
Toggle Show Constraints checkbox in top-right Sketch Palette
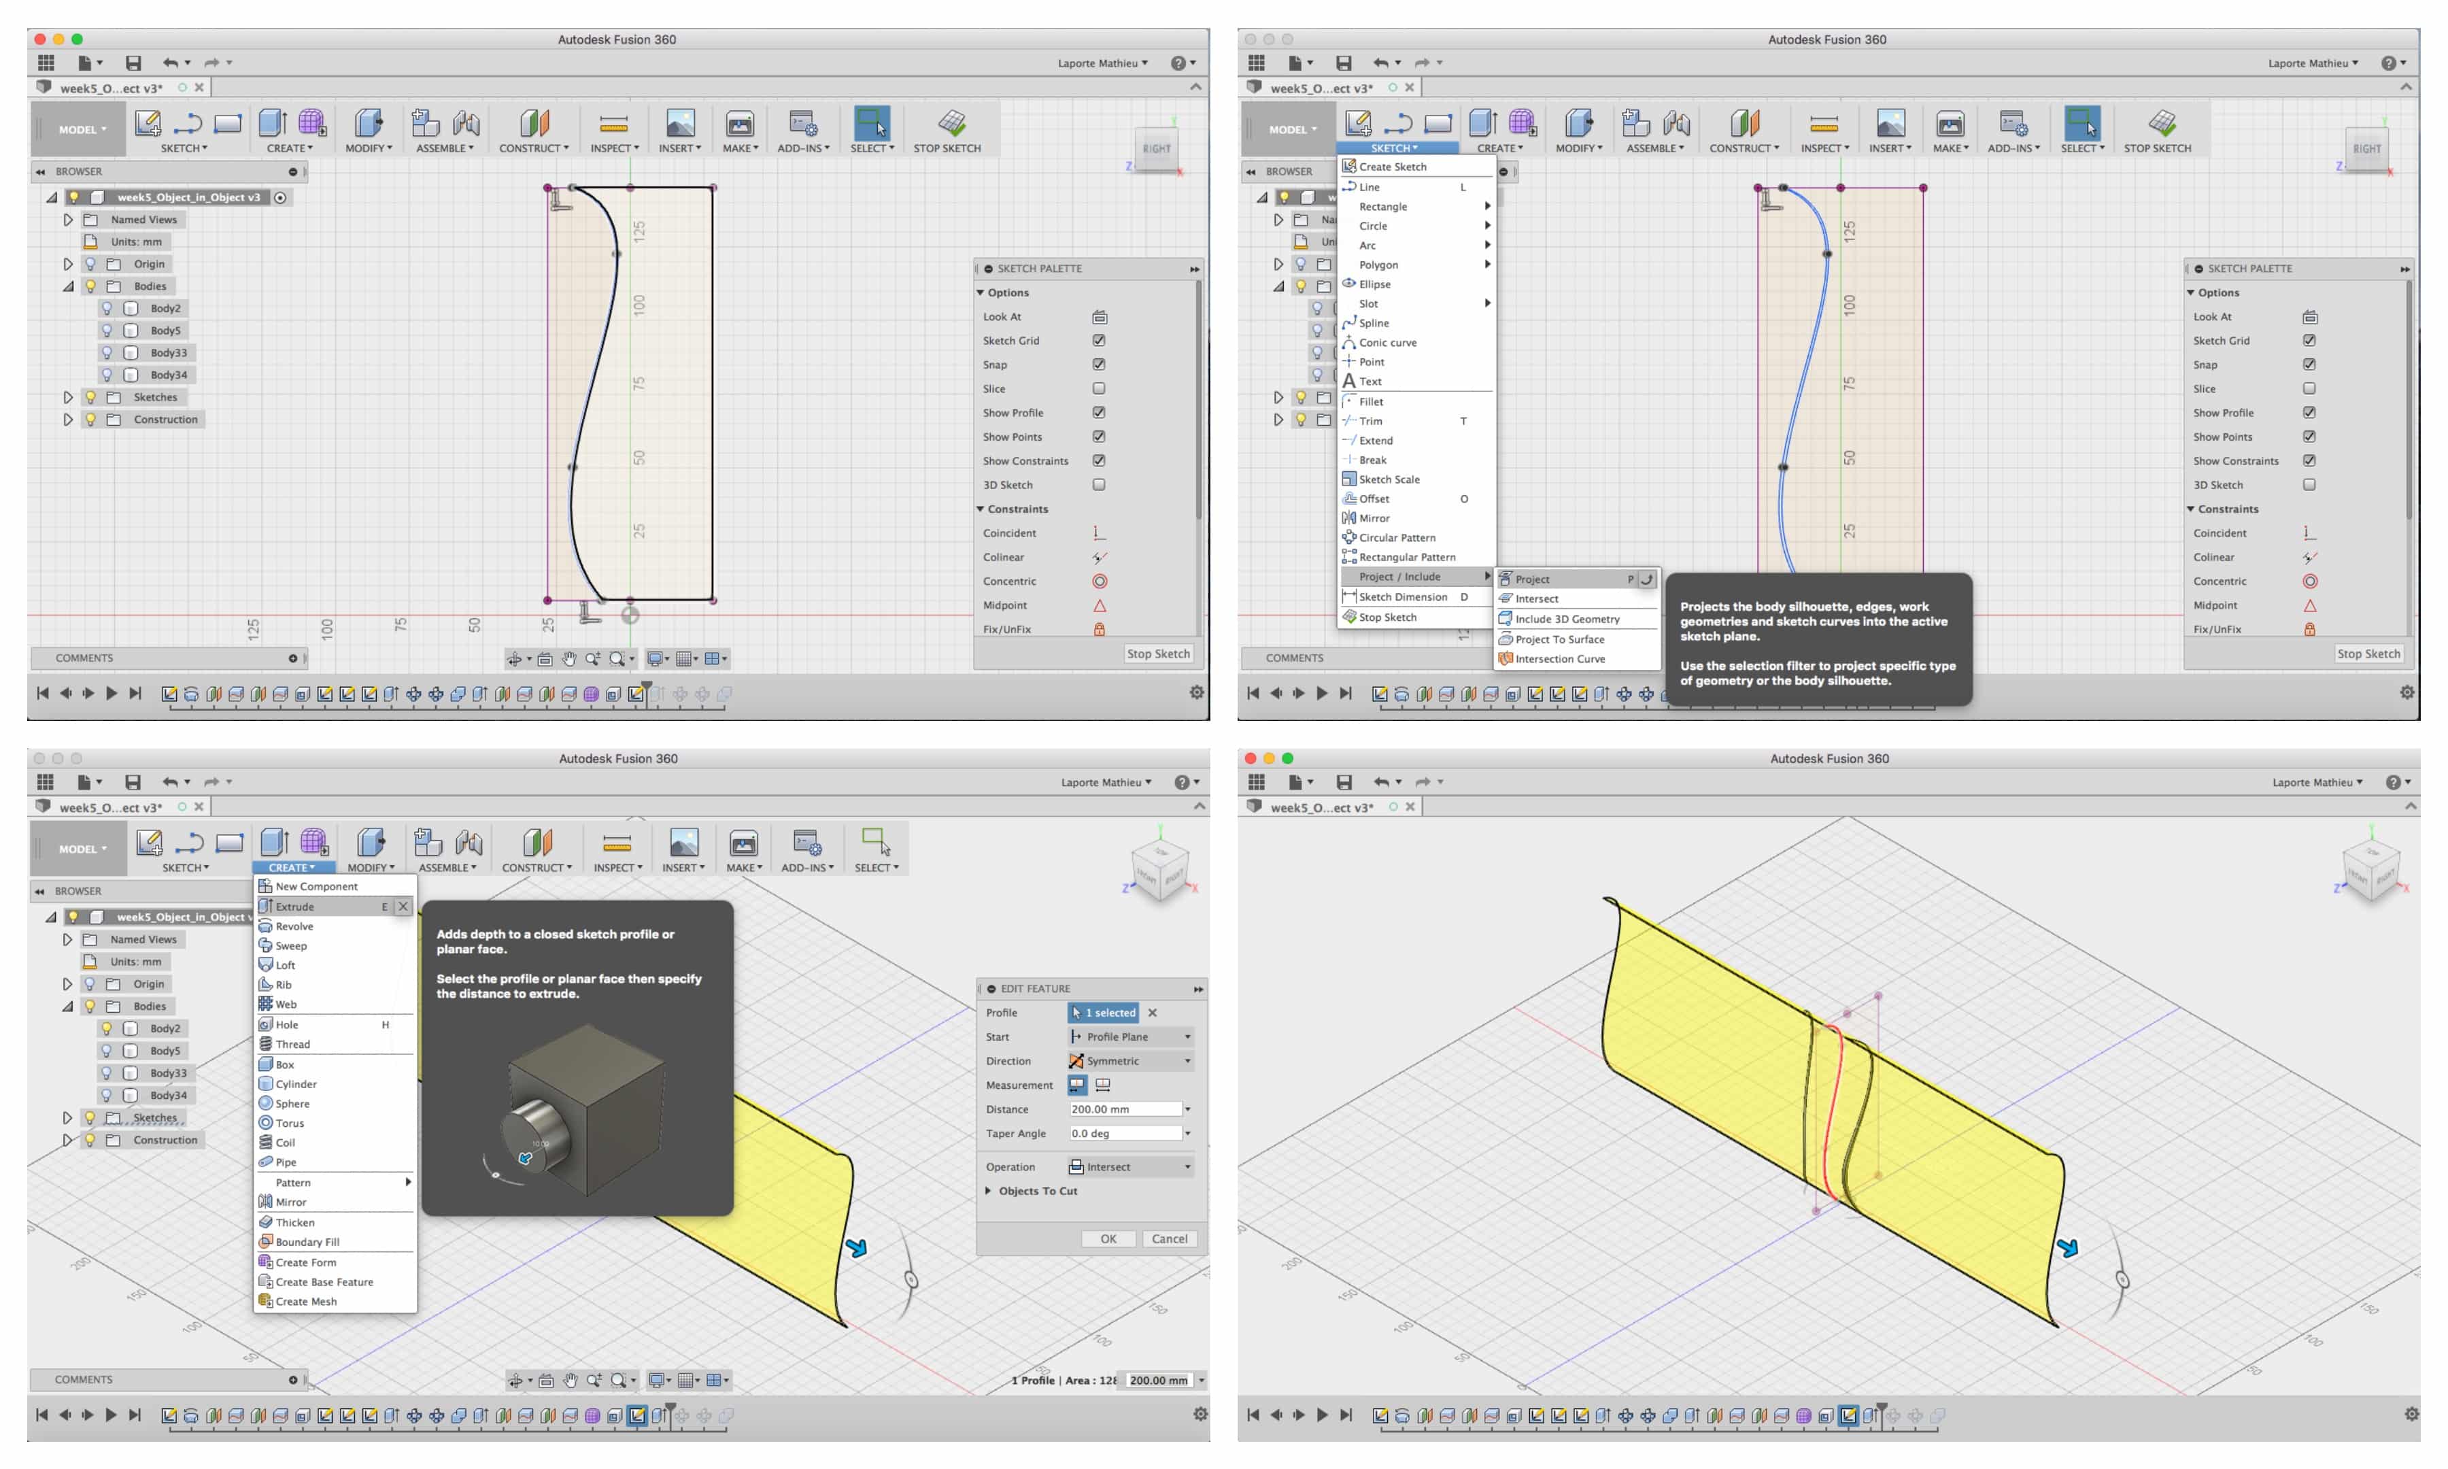2309,460
